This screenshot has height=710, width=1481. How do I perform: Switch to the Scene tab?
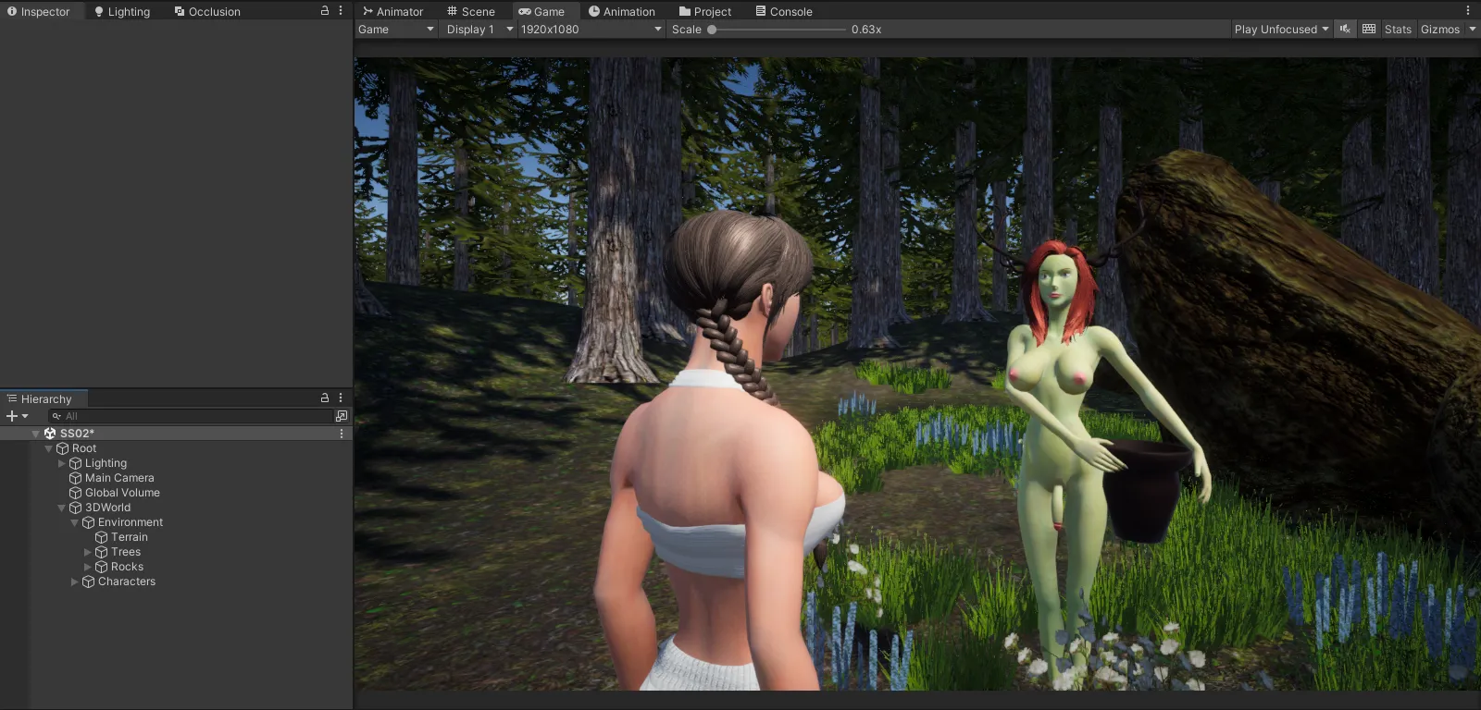point(470,12)
